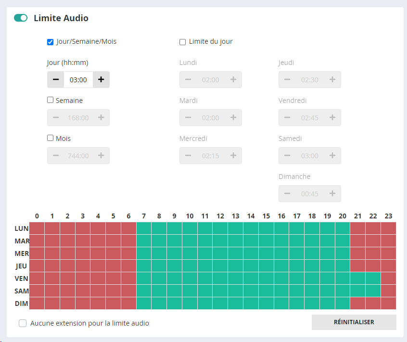Tick the Mois checkbox

(x=50, y=138)
